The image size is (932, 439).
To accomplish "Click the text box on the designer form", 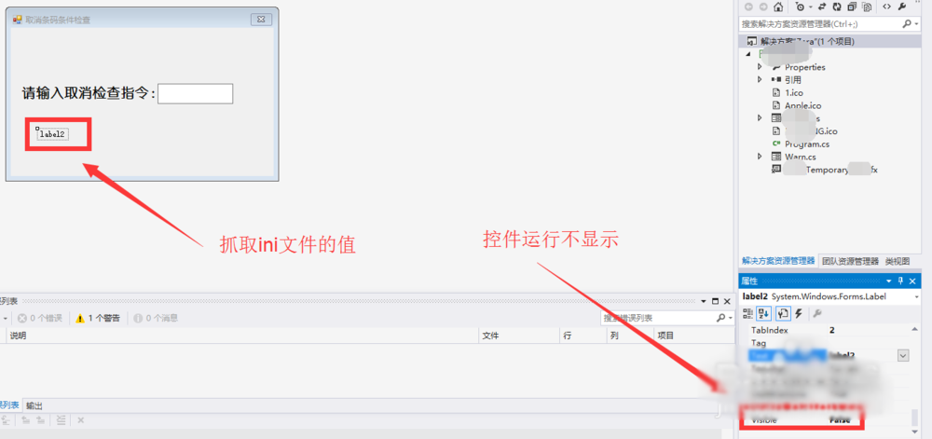I will (x=195, y=94).
